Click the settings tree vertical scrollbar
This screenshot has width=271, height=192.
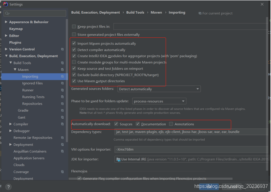coord(67,80)
